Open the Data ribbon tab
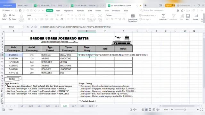The height and width of the screenshot is (115, 205). click(90, 11)
